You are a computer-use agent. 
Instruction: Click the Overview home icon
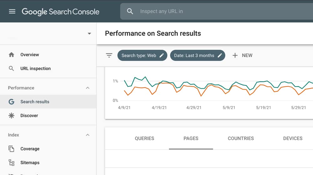(x=12, y=55)
